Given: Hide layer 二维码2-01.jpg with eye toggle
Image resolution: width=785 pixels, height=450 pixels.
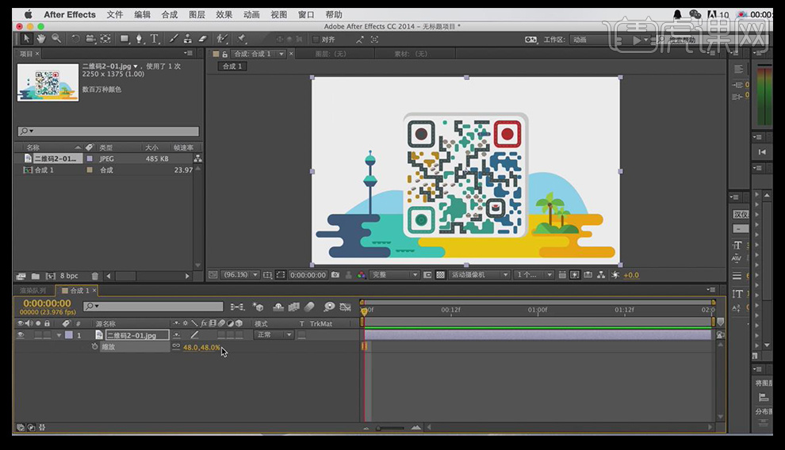Looking at the screenshot, I should [x=20, y=335].
